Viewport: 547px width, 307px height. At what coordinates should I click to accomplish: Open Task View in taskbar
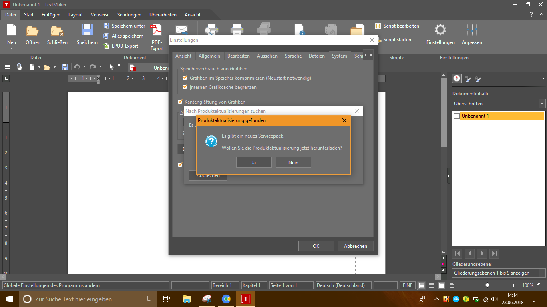click(x=167, y=299)
